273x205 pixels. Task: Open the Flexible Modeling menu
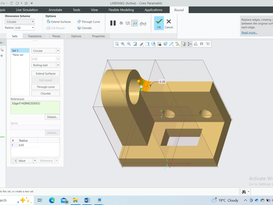[x=121, y=10]
